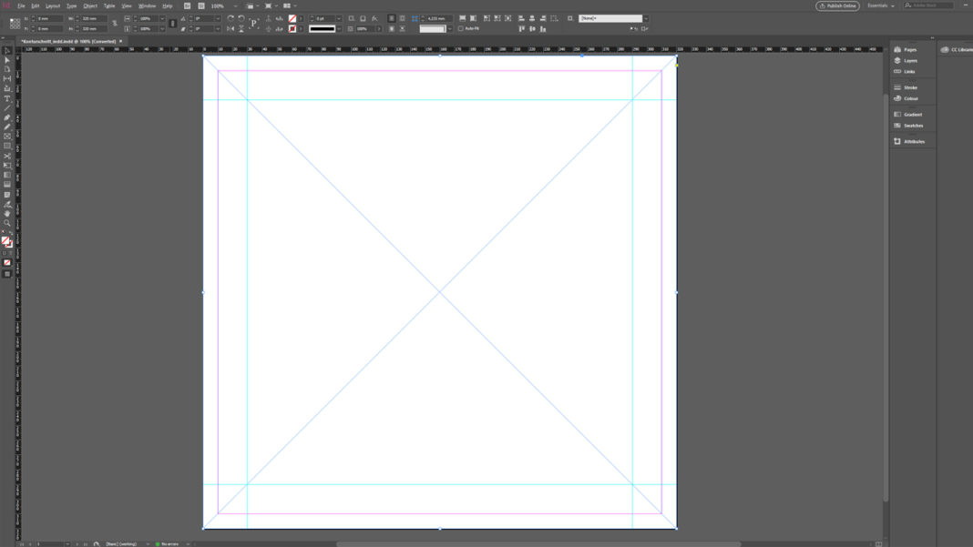The height and width of the screenshot is (547, 973).
Task: Select the Type tool
Action: pyautogui.click(x=5, y=96)
